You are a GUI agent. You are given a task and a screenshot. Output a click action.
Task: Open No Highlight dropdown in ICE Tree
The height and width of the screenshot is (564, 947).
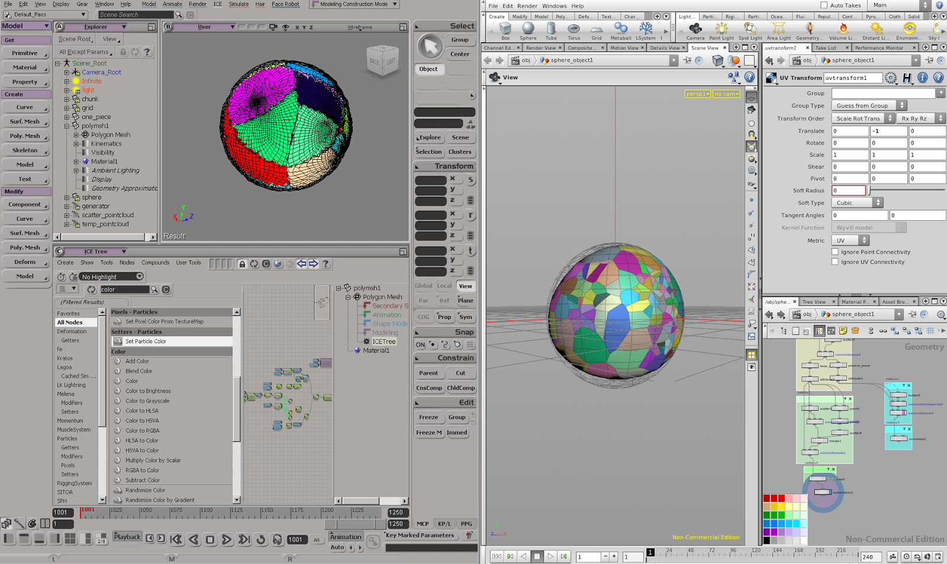112,276
